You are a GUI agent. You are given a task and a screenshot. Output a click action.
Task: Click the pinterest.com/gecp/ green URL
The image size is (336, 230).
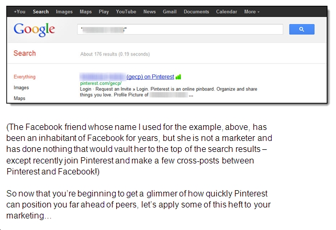pos(100,83)
